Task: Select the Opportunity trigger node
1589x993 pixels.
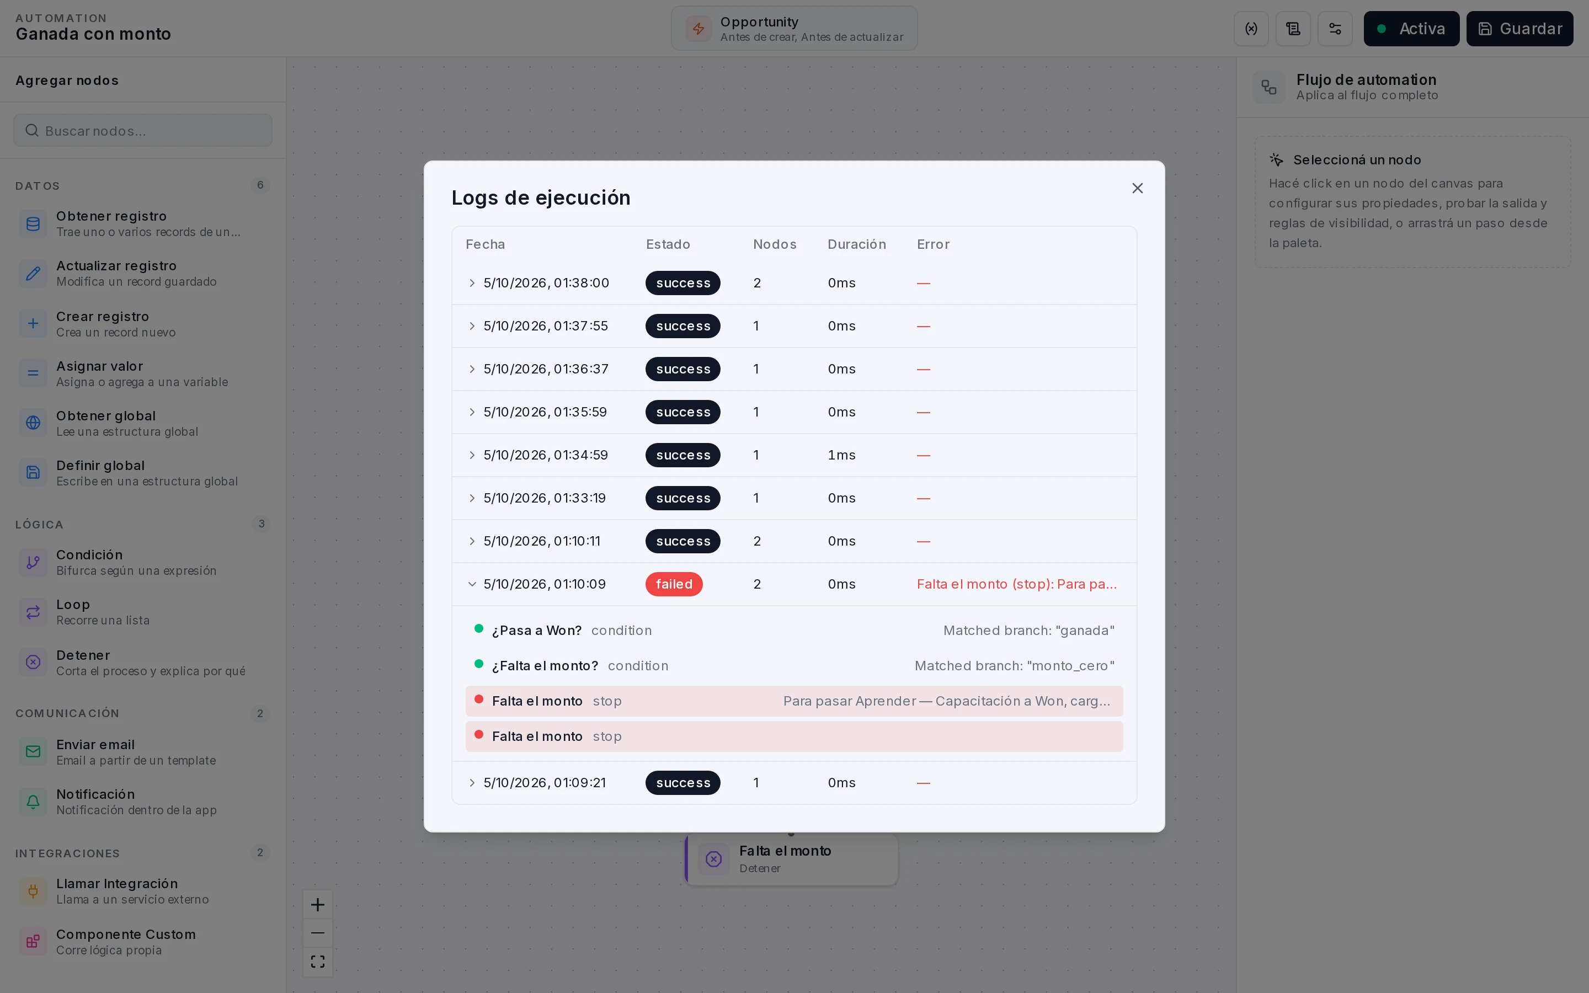Action: pyautogui.click(x=794, y=29)
